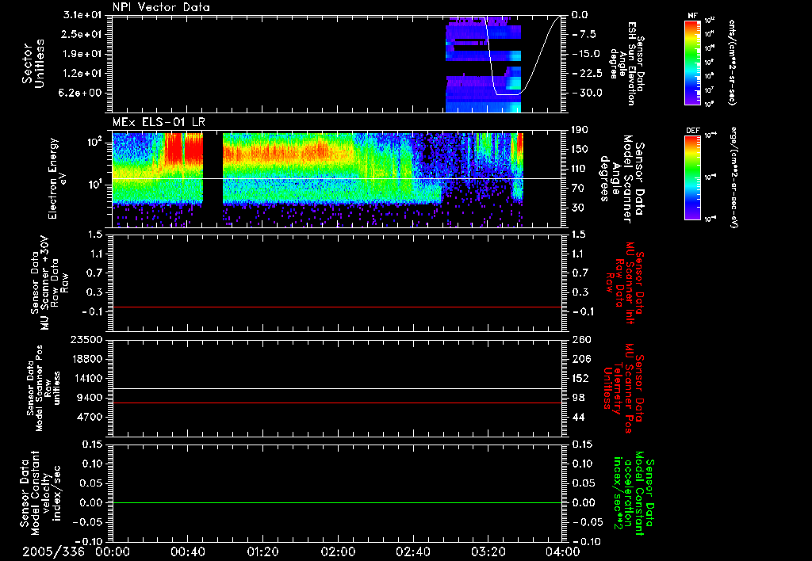Click the "ESH Sun Elevation Angle degree" label
The width and height of the screenshot is (812, 561).
(627, 63)
